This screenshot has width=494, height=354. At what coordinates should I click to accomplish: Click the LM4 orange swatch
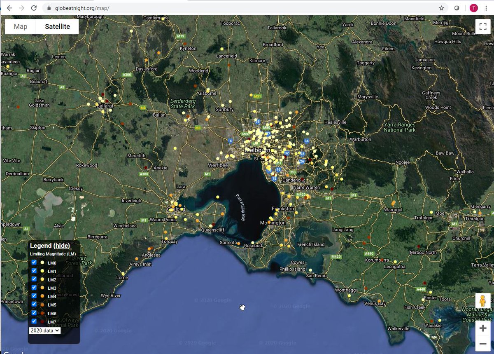42,296
